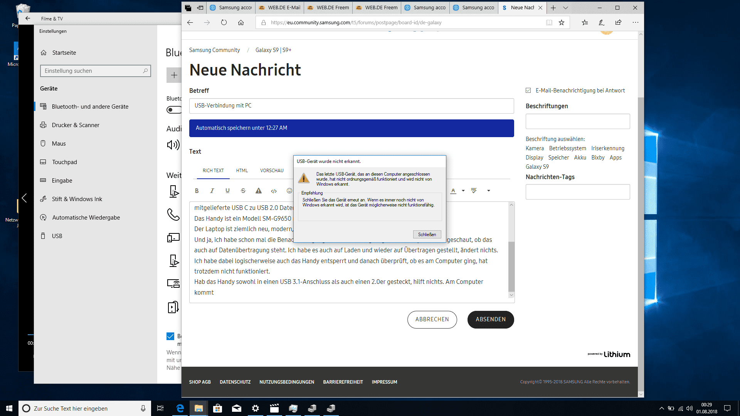Add page to favorites with star
This screenshot has height=416, width=740.
[562, 23]
